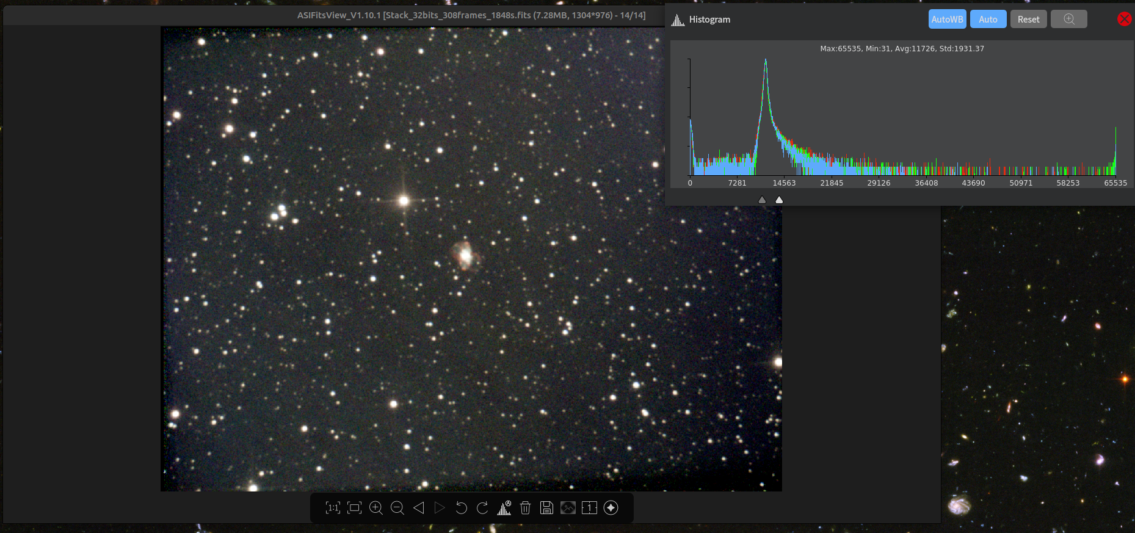Zoom in on the image

pyautogui.click(x=376, y=508)
